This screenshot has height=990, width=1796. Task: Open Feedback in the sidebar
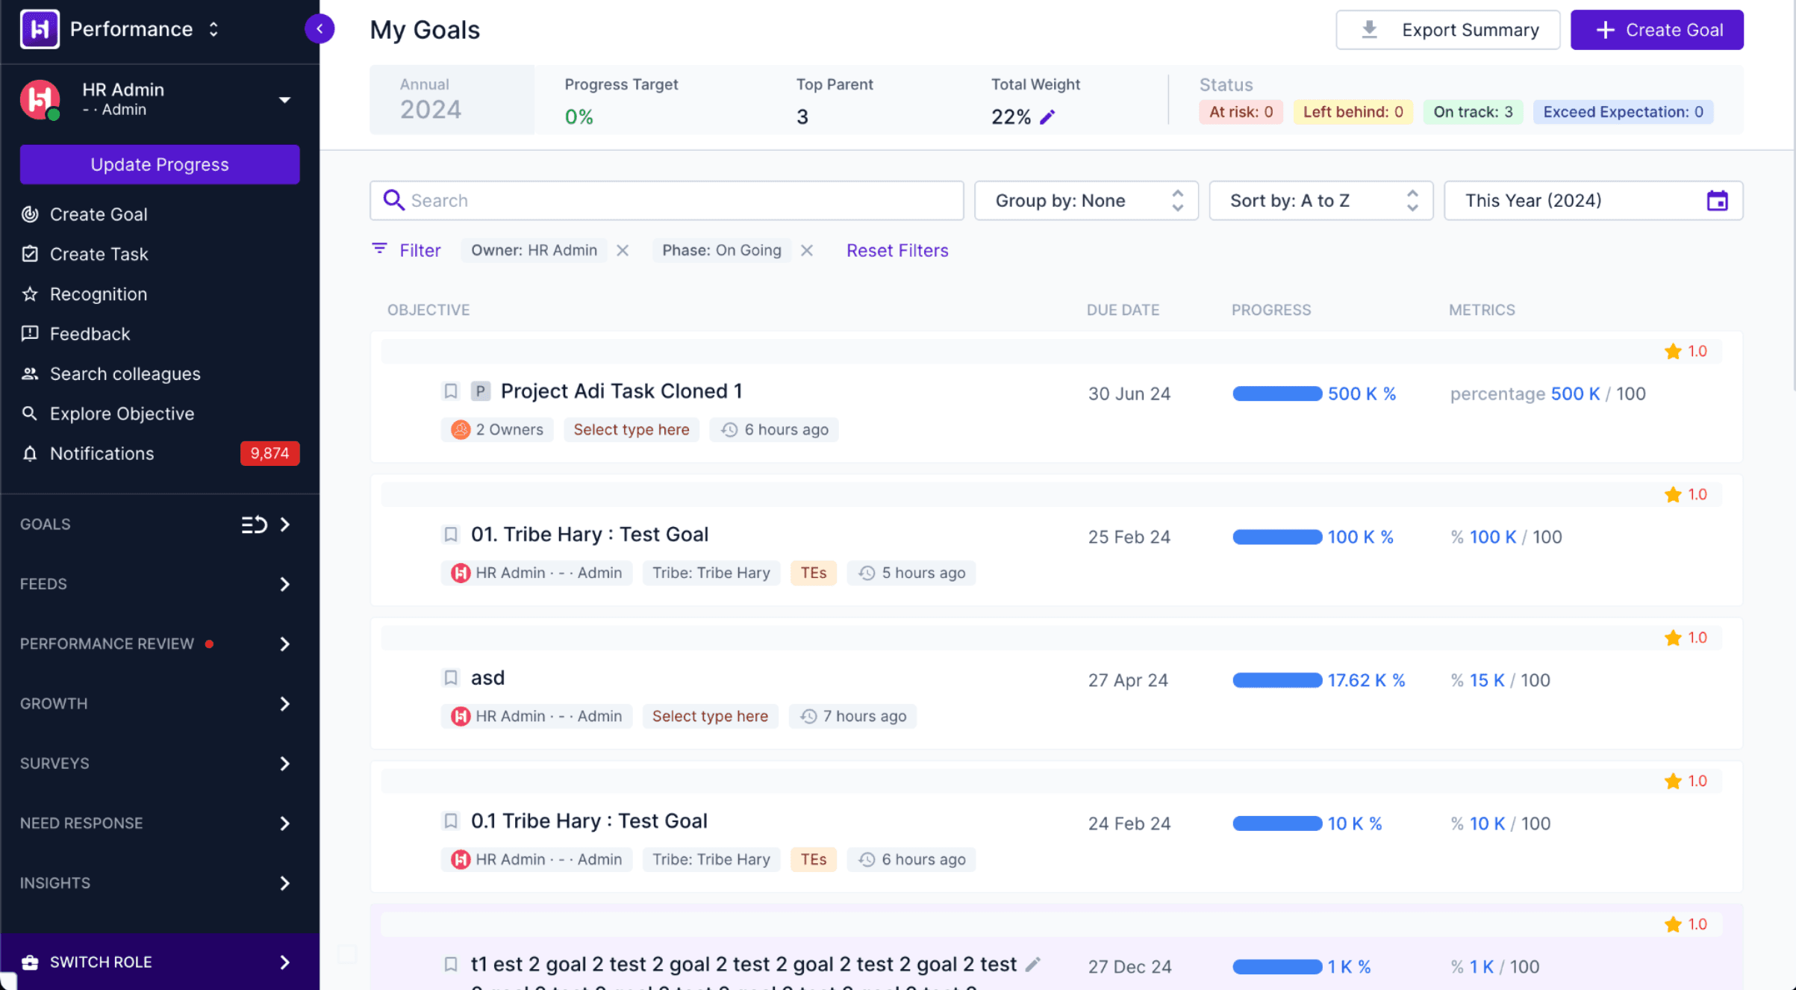pyautogui.click(x=90, y=334)
